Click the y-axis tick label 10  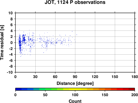click(x=10, y=13)
